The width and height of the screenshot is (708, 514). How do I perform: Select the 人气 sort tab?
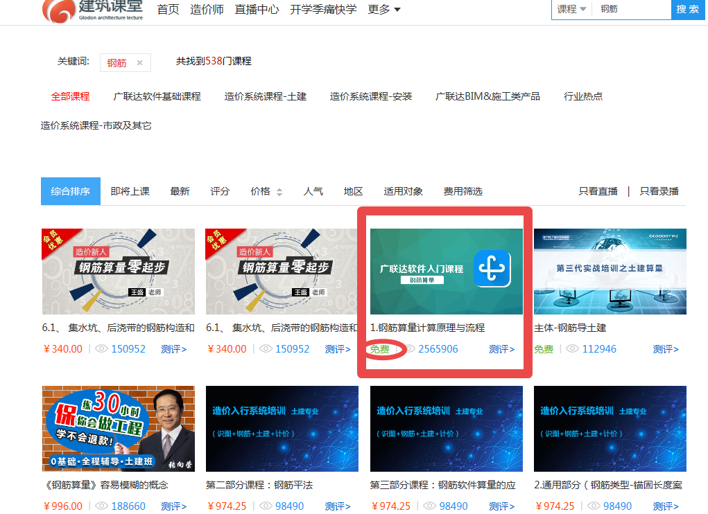point(313,191)
